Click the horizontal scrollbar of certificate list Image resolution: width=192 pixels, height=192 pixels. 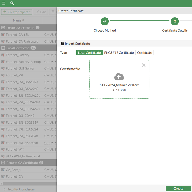point(30,184)
